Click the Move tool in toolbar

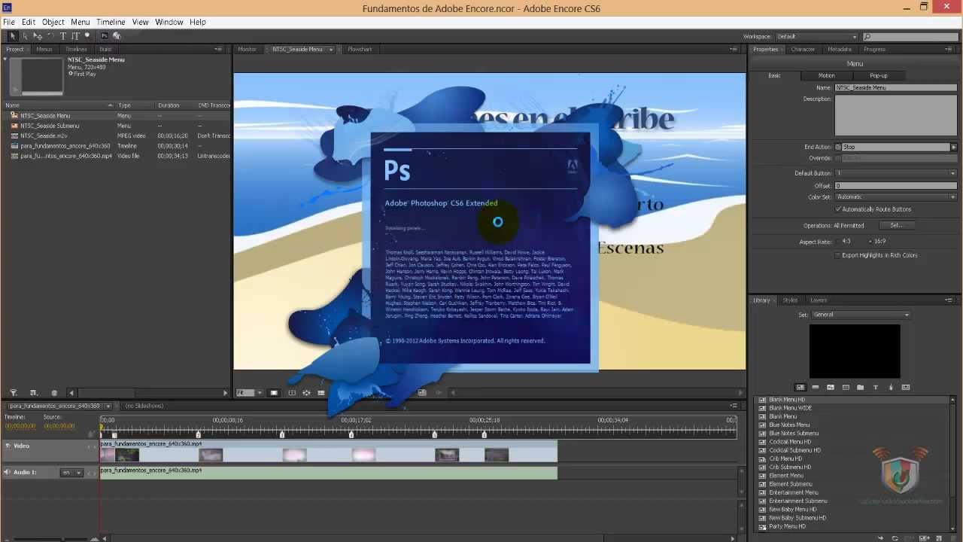pos(38,35)
